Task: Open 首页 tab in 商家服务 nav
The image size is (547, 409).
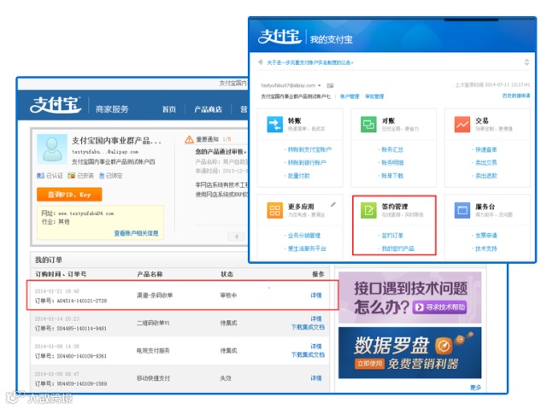Action: [169, 109]
